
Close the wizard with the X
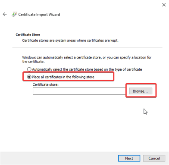[164, 5]
